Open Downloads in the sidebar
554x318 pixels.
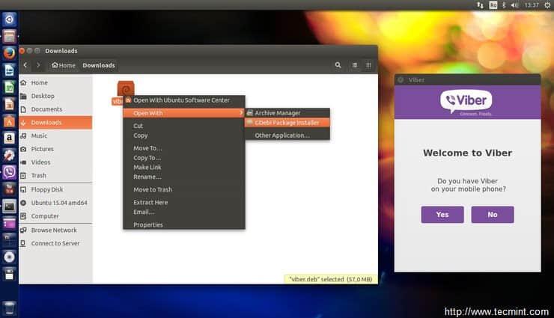46,122
